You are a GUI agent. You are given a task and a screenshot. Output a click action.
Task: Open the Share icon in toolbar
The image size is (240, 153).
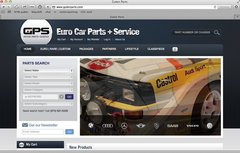(x=25, y=7)
